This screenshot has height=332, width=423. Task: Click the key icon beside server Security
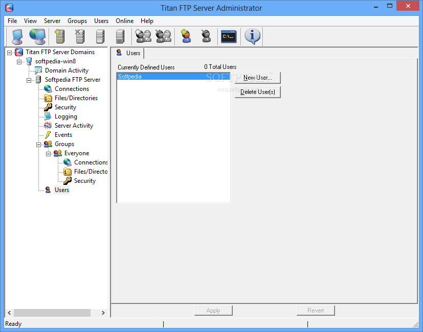[48, 107]
